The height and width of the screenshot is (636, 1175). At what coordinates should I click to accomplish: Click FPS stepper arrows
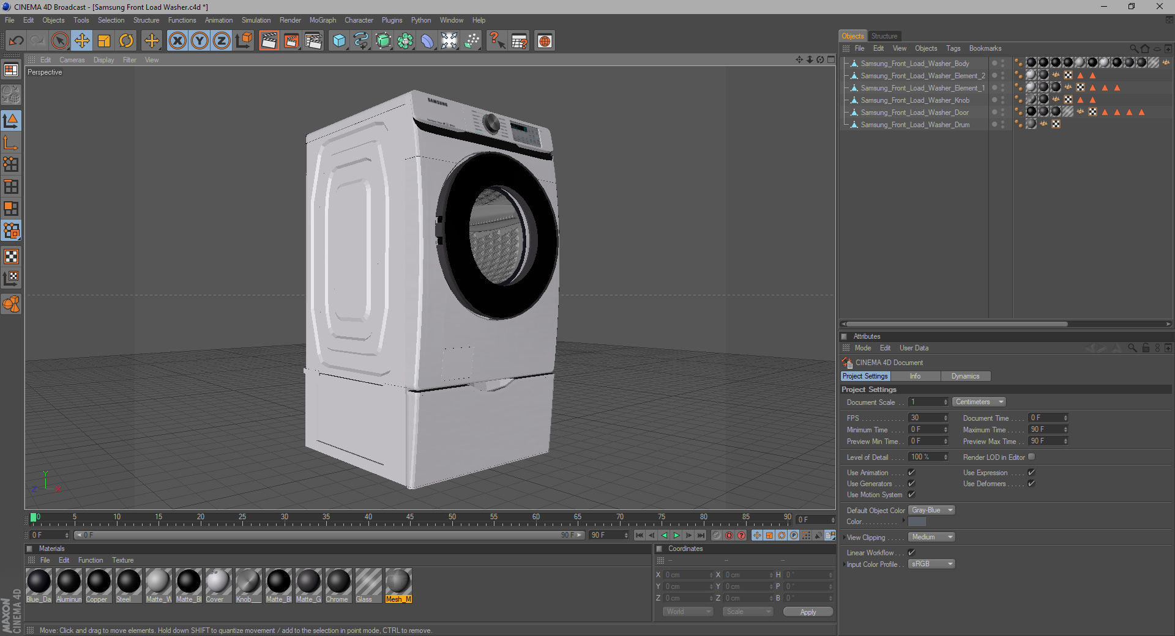[946, 418]
